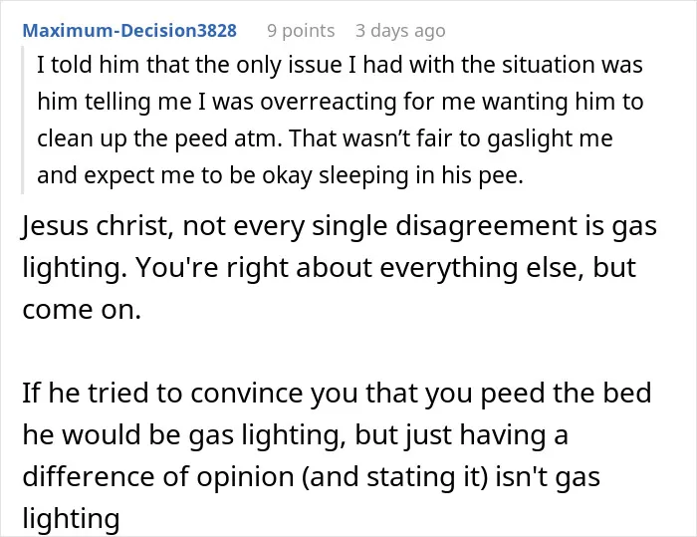Click the 9 points score label
Image resolution: width=697 pixels, height=537 pixels.
coord(301,31)
